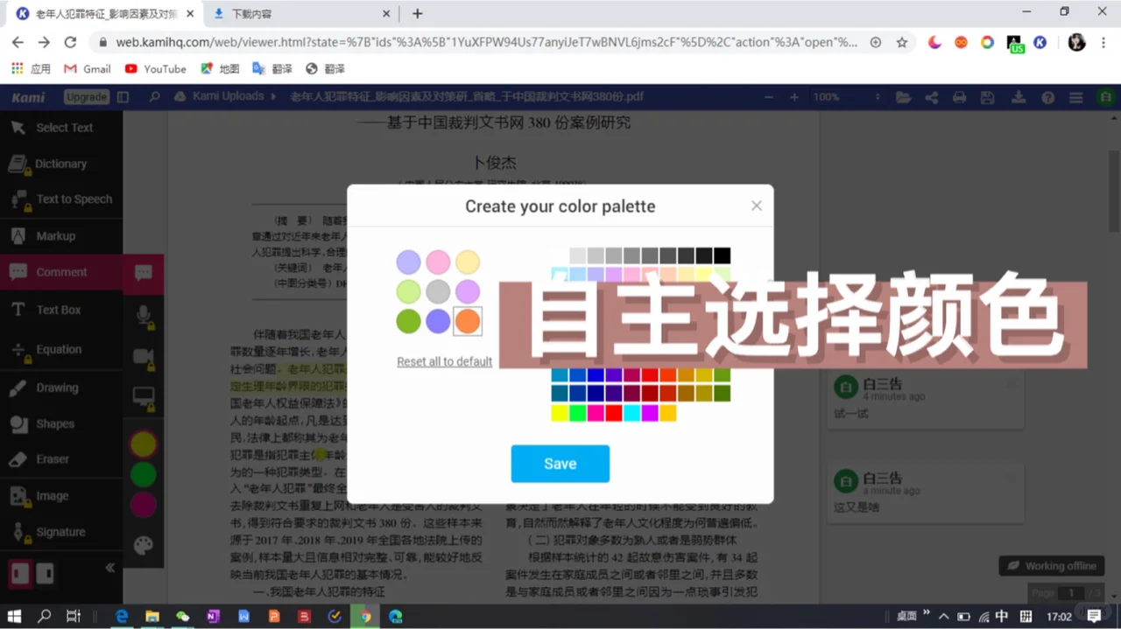Enable the video comment option
Screen dimensions: 1121x629
pos(144,353)
